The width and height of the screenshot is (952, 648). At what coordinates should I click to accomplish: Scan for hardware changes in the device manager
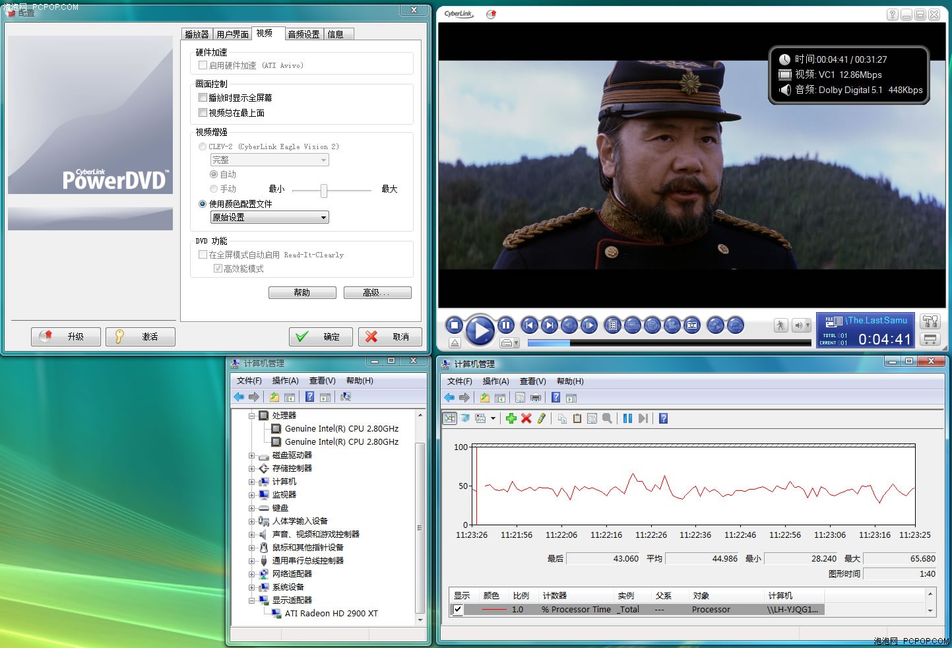345,397
